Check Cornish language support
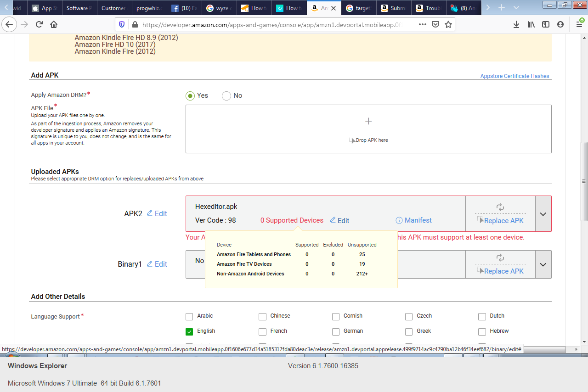The height and width of the screenshot is (392, 588). coord(336,316)
